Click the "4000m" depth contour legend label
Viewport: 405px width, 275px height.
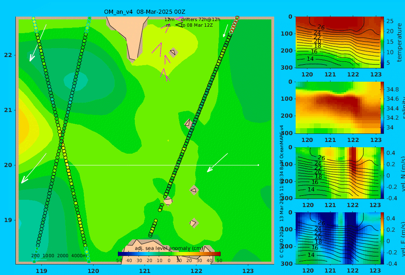tap(79, 256)
